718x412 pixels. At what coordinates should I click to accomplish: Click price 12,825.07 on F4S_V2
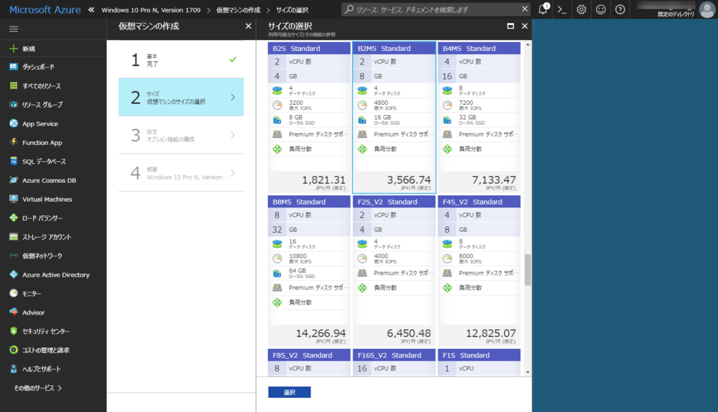491,334
